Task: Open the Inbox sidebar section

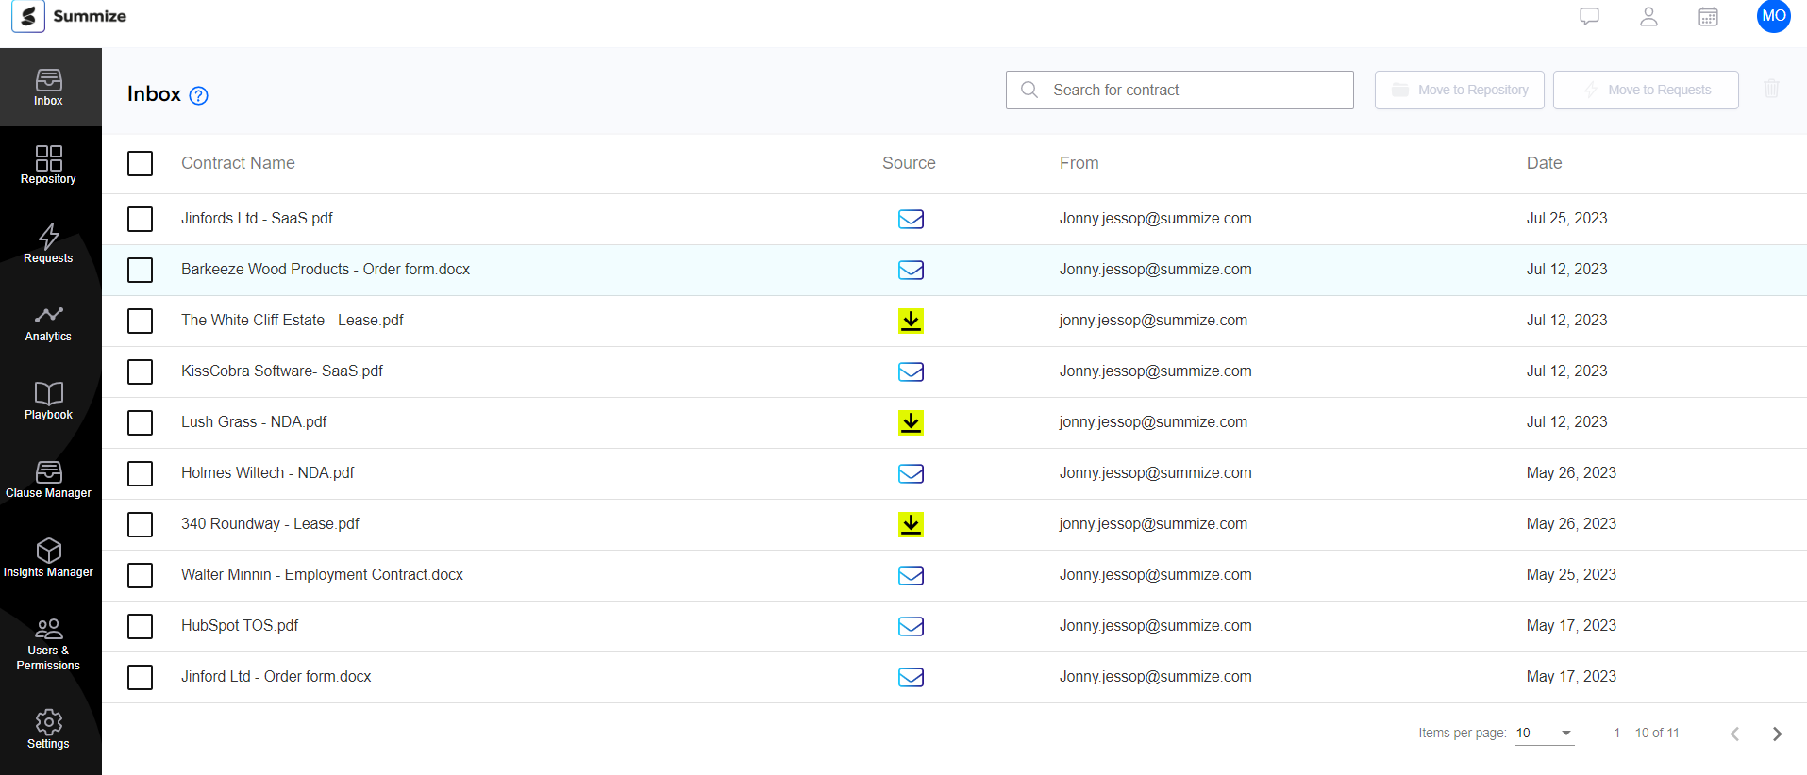Action: [x=49, y=88]
